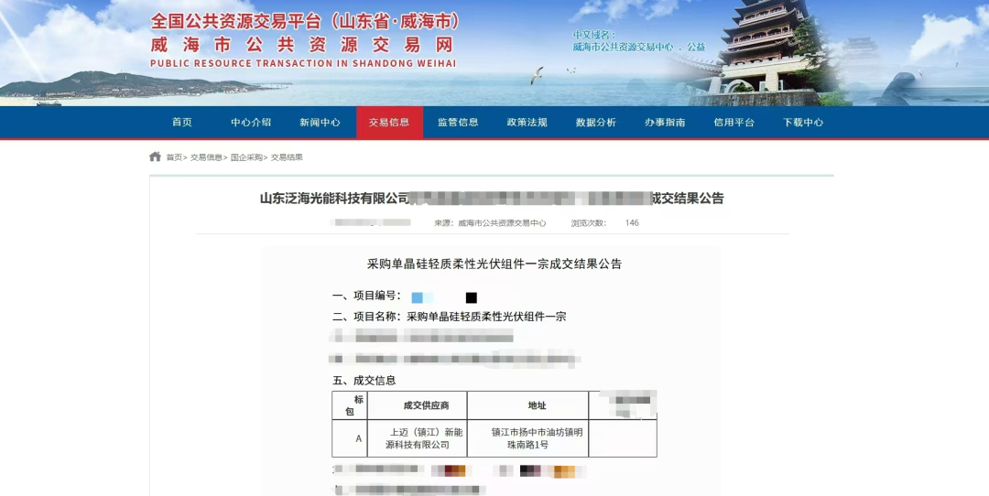Open 信用平台 navigation item

734,123
